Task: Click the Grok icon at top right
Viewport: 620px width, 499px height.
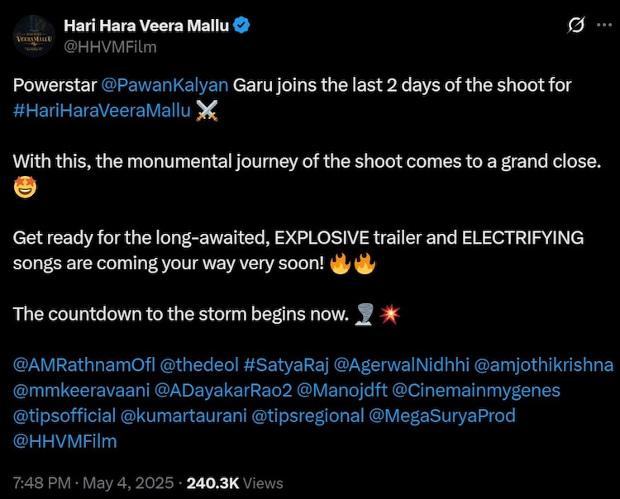Action: 575,27
